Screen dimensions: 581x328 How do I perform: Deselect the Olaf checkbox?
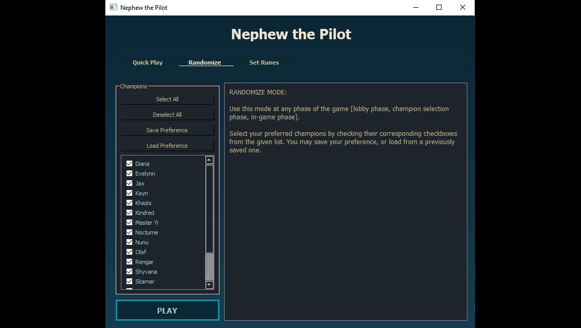pos(129,252)
